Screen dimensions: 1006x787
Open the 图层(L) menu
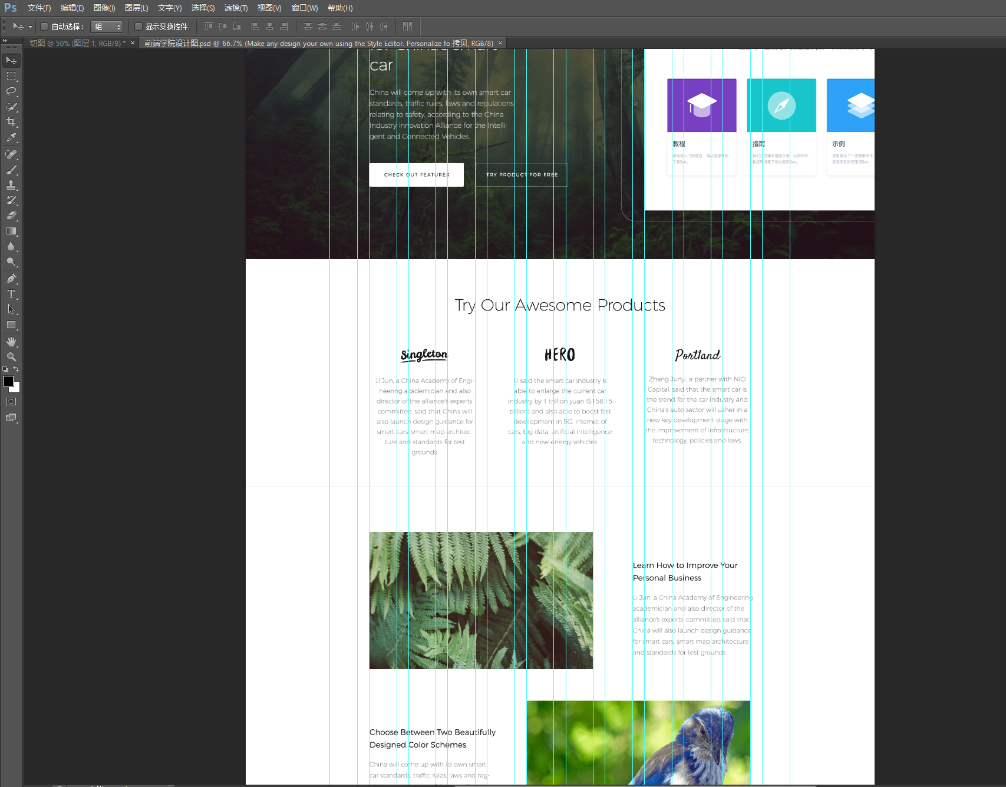click(x=136, y=8)
